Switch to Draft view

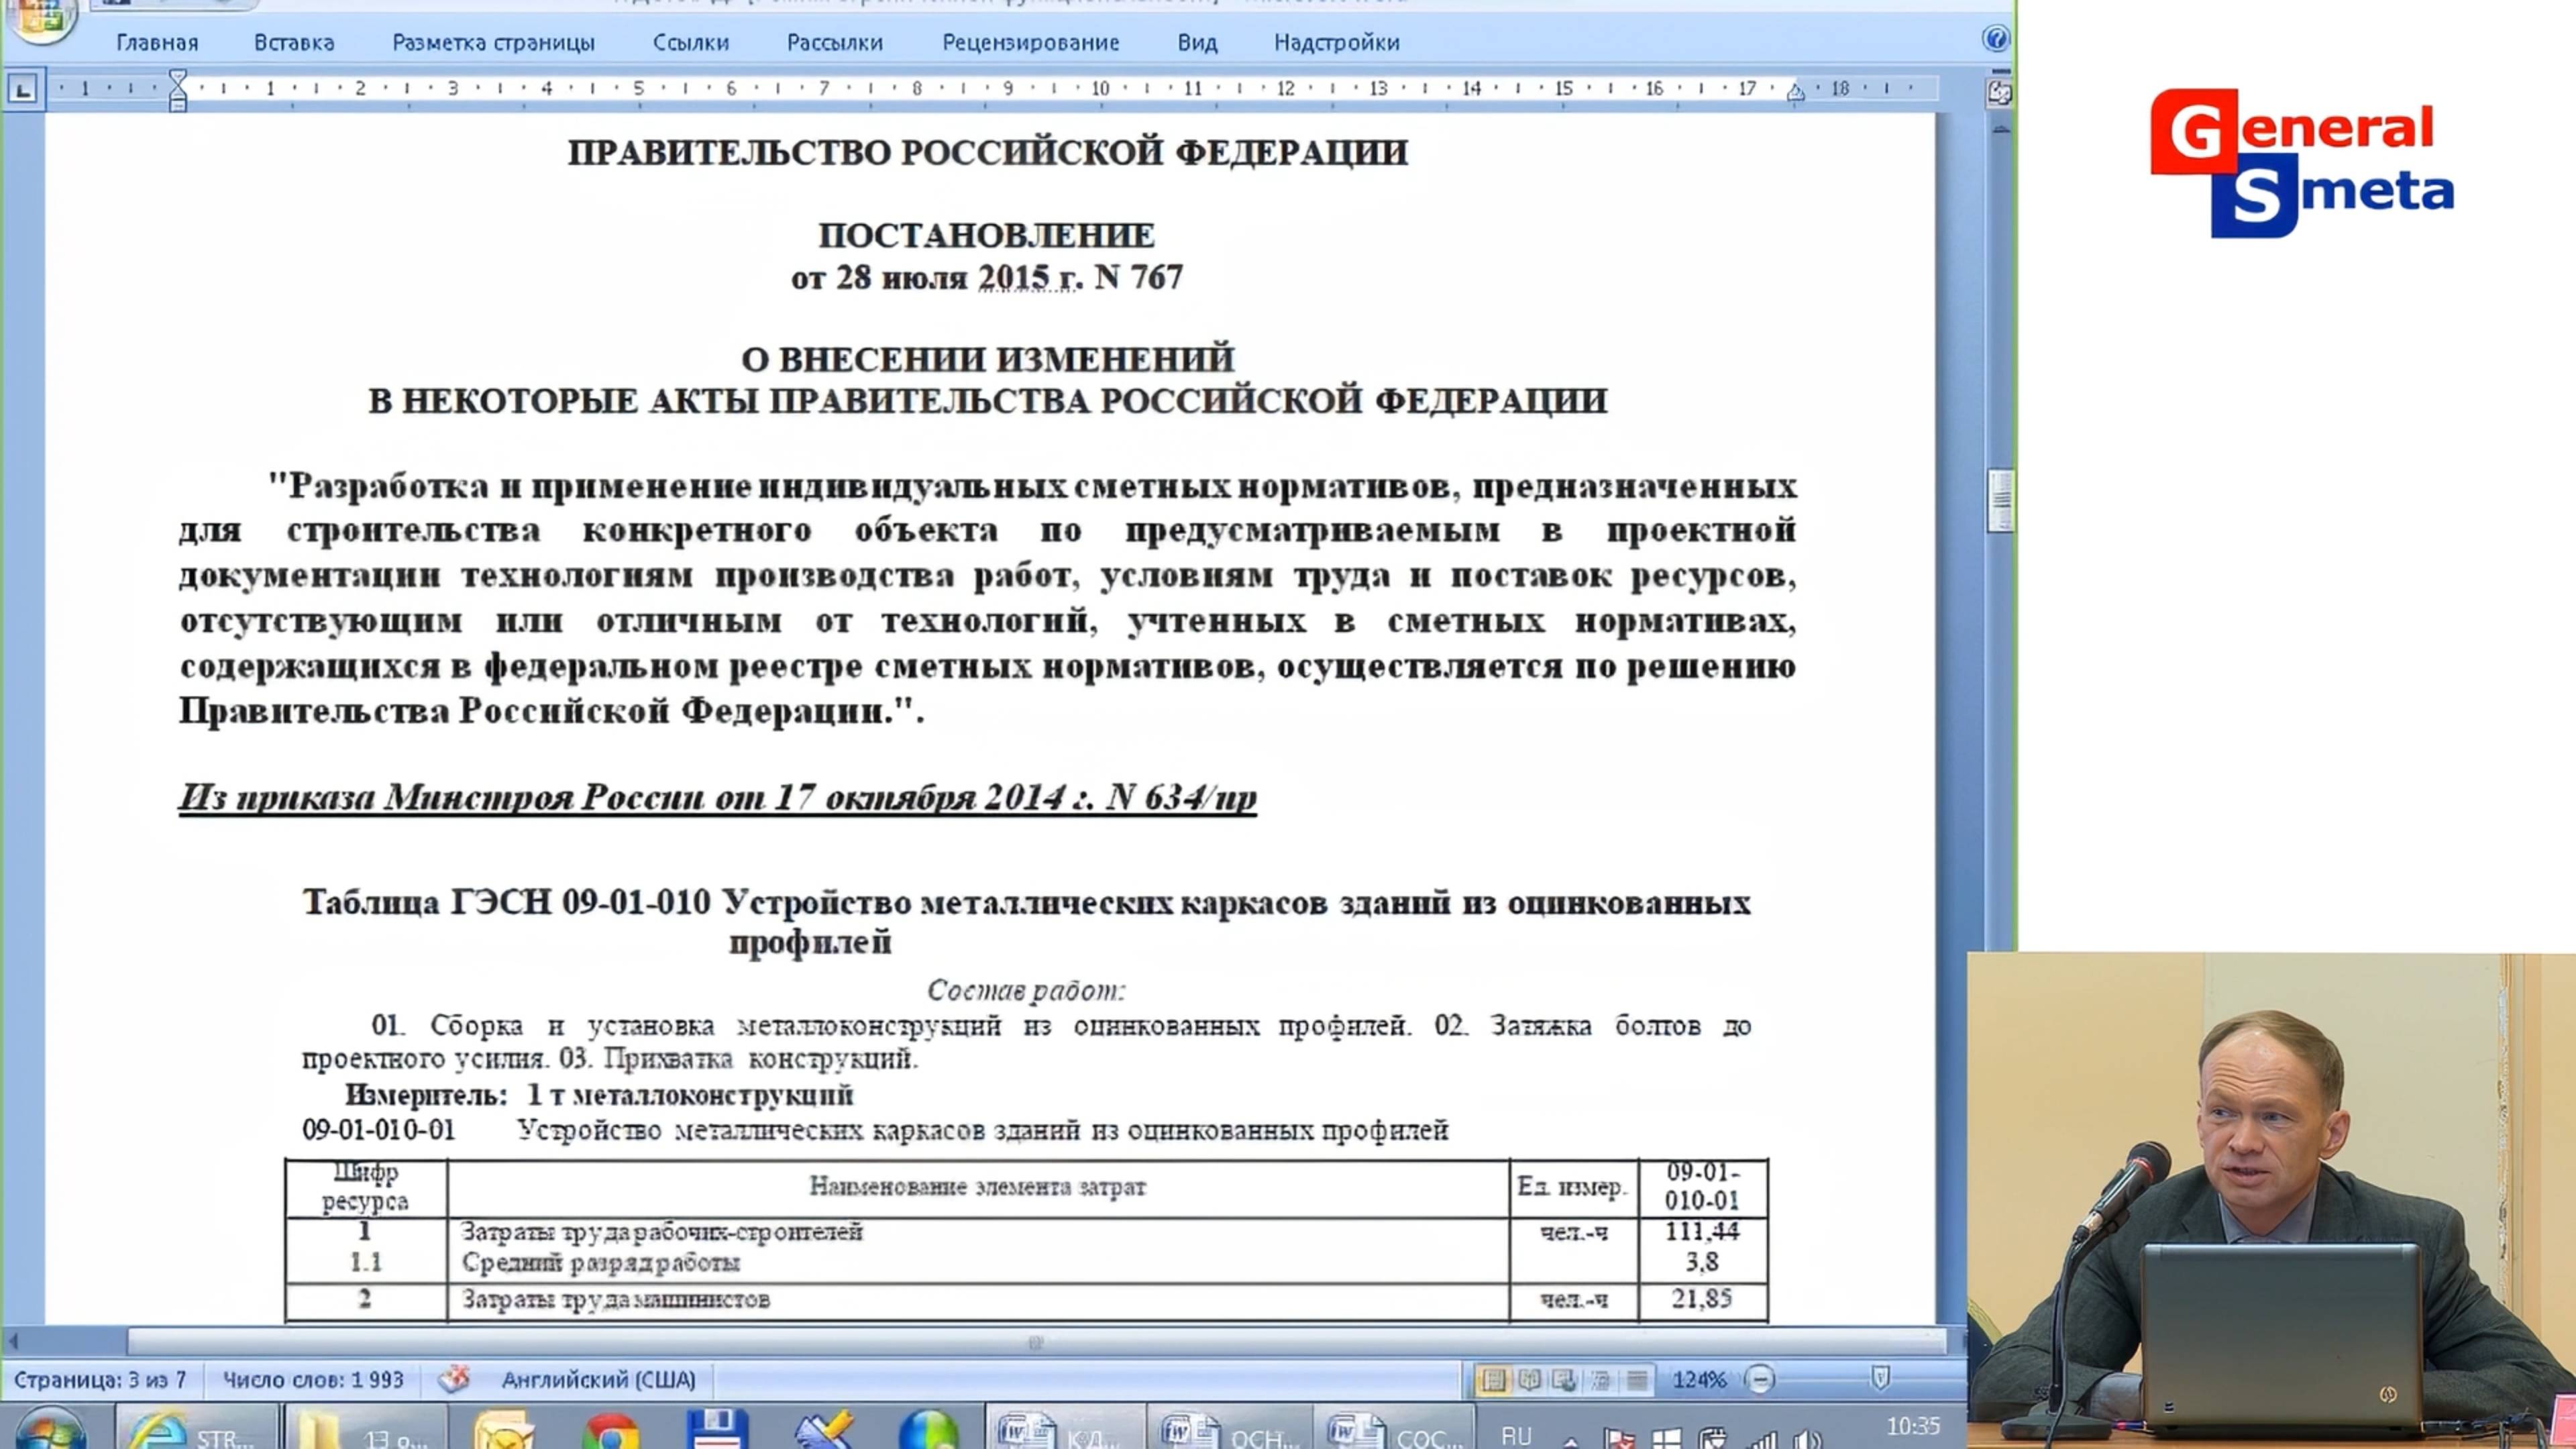pos(1637,1381)
